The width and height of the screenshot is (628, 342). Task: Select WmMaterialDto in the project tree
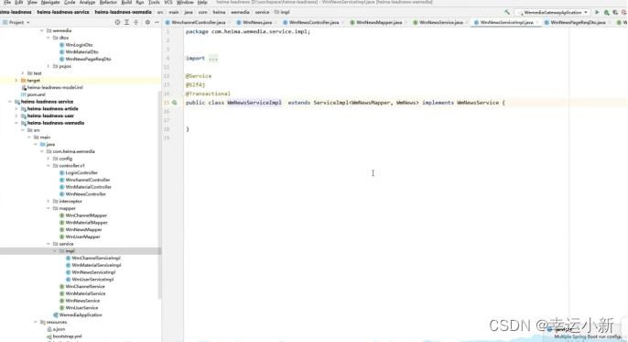coord(81,51)
